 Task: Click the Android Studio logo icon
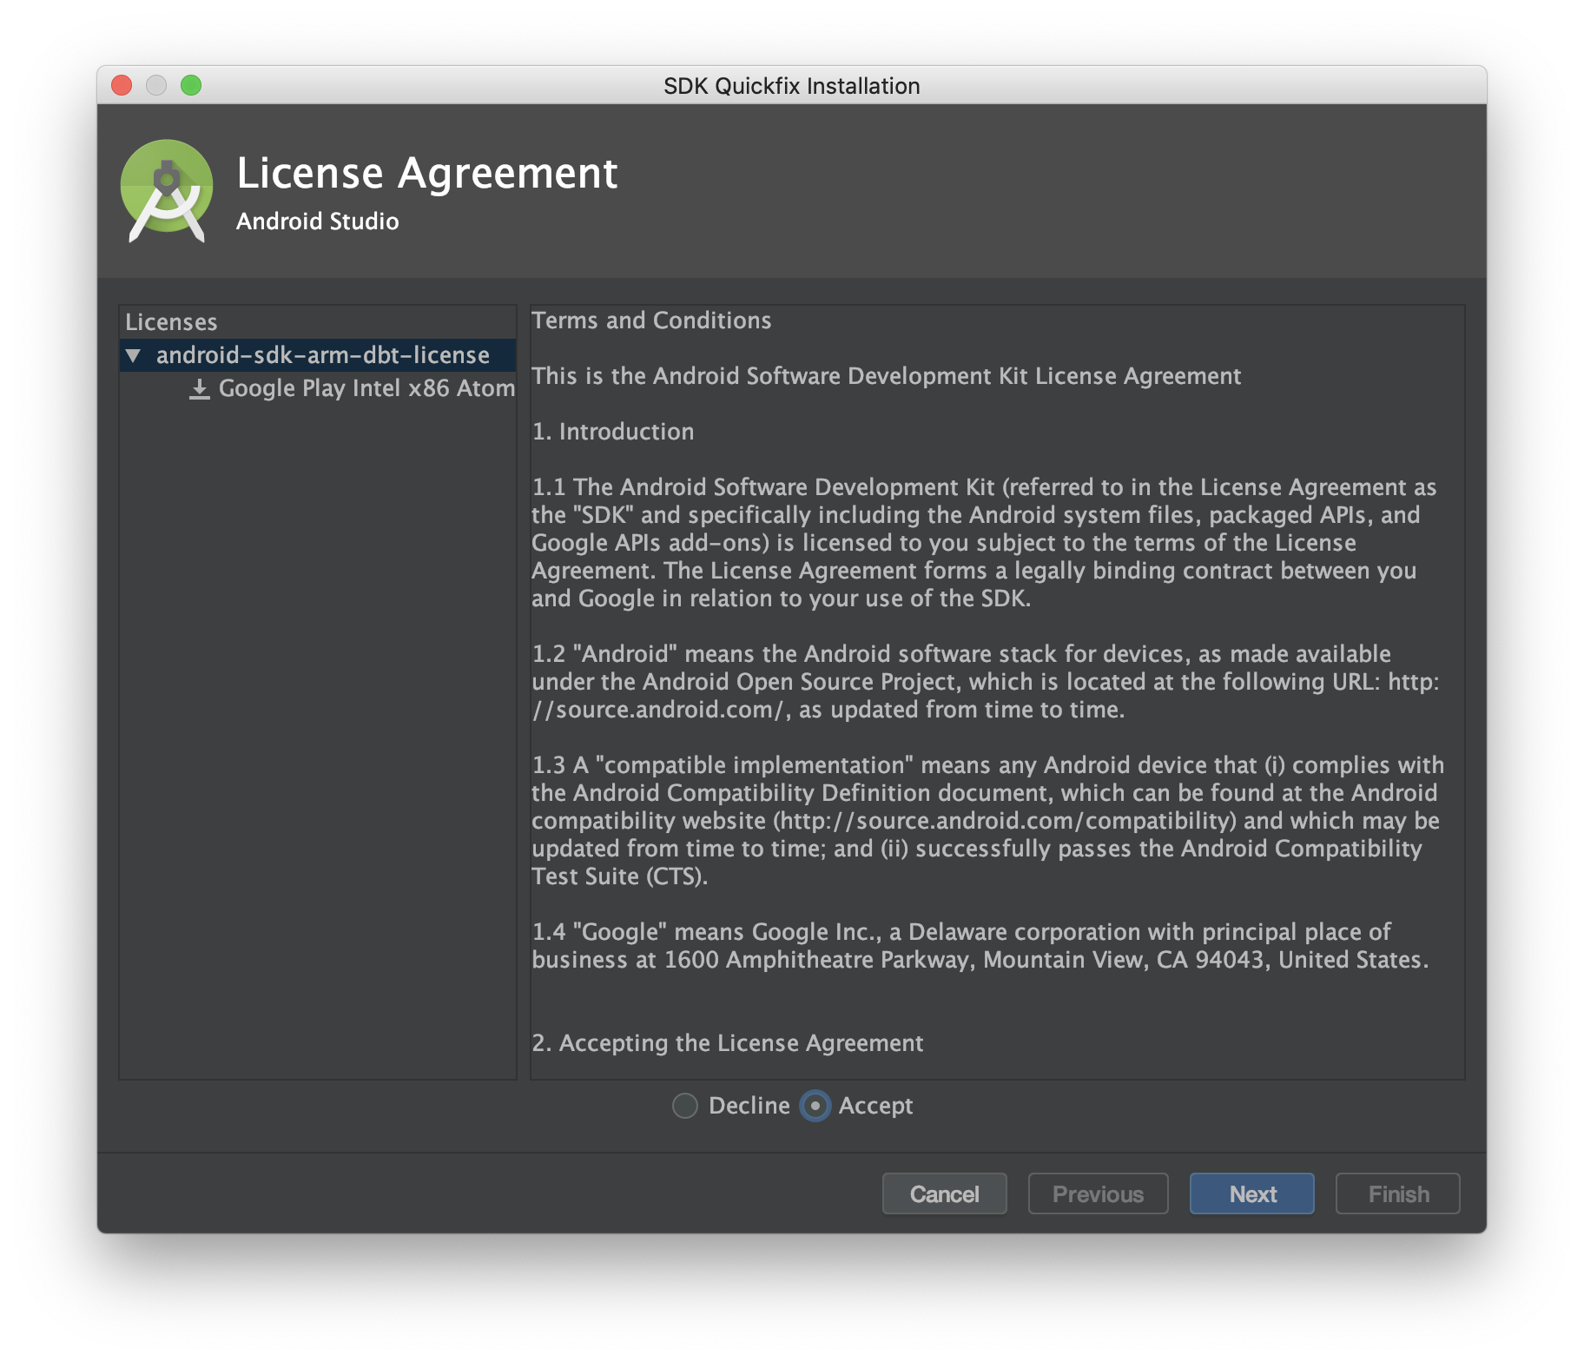coord(166,191)
